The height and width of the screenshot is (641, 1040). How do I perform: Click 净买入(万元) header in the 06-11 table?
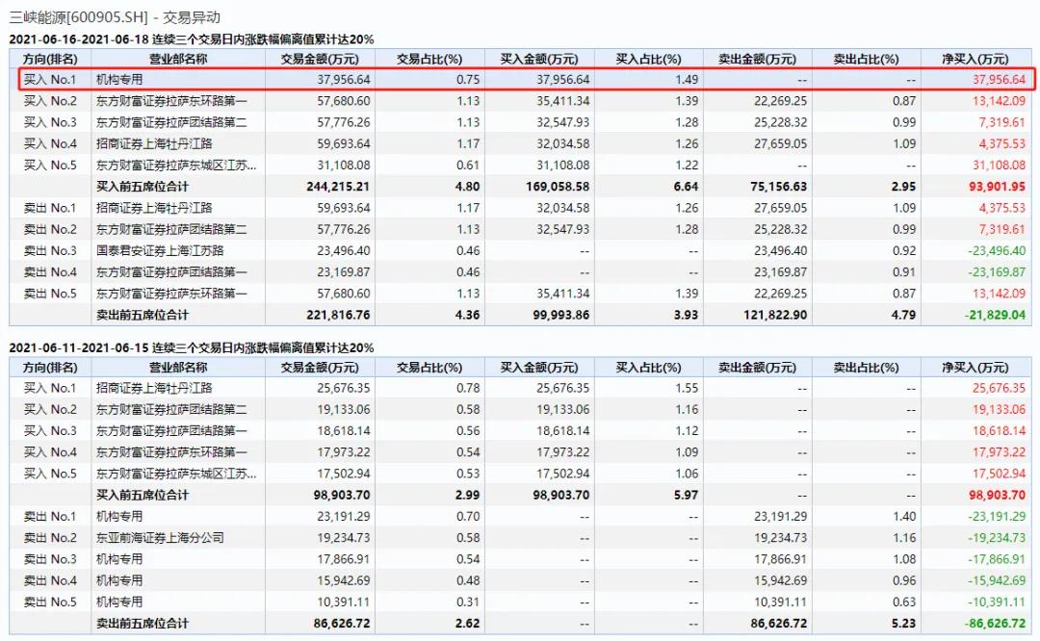click(x=975, y=368)
